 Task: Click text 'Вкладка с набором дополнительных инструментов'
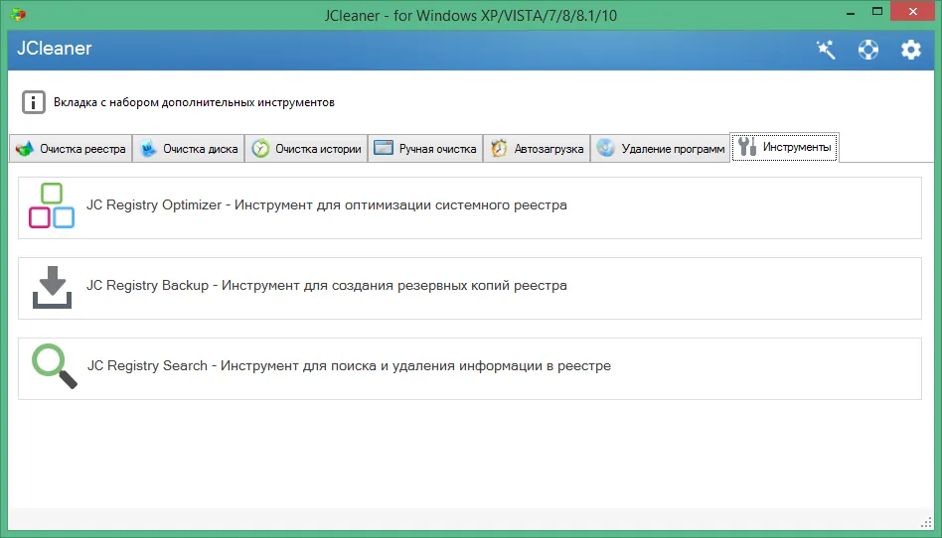(x=194, y=102)
